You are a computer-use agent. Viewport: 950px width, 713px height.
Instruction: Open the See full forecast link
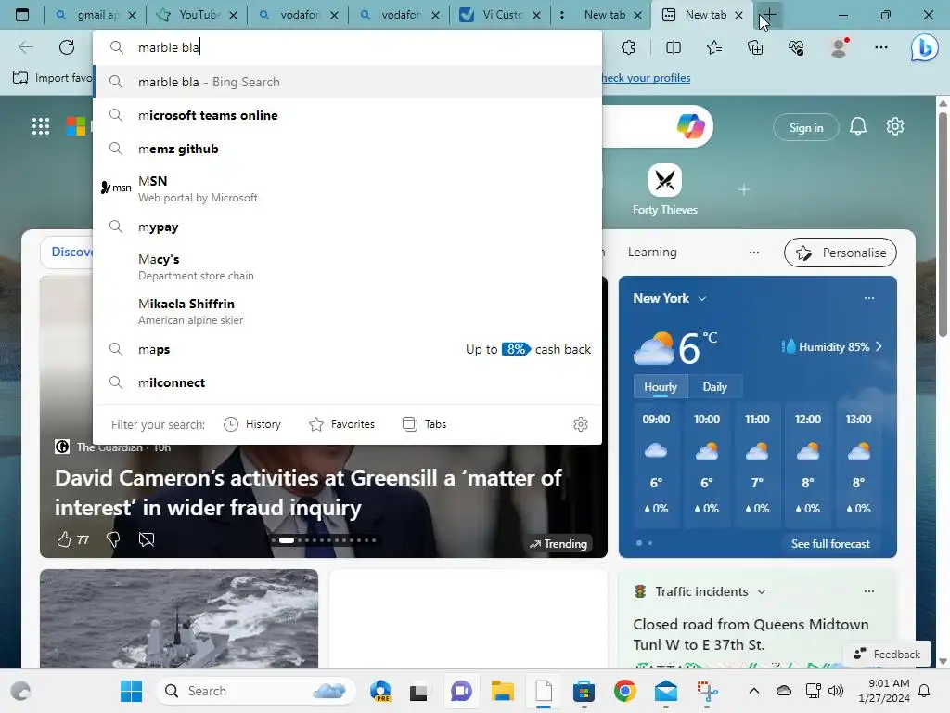(830, 543)
